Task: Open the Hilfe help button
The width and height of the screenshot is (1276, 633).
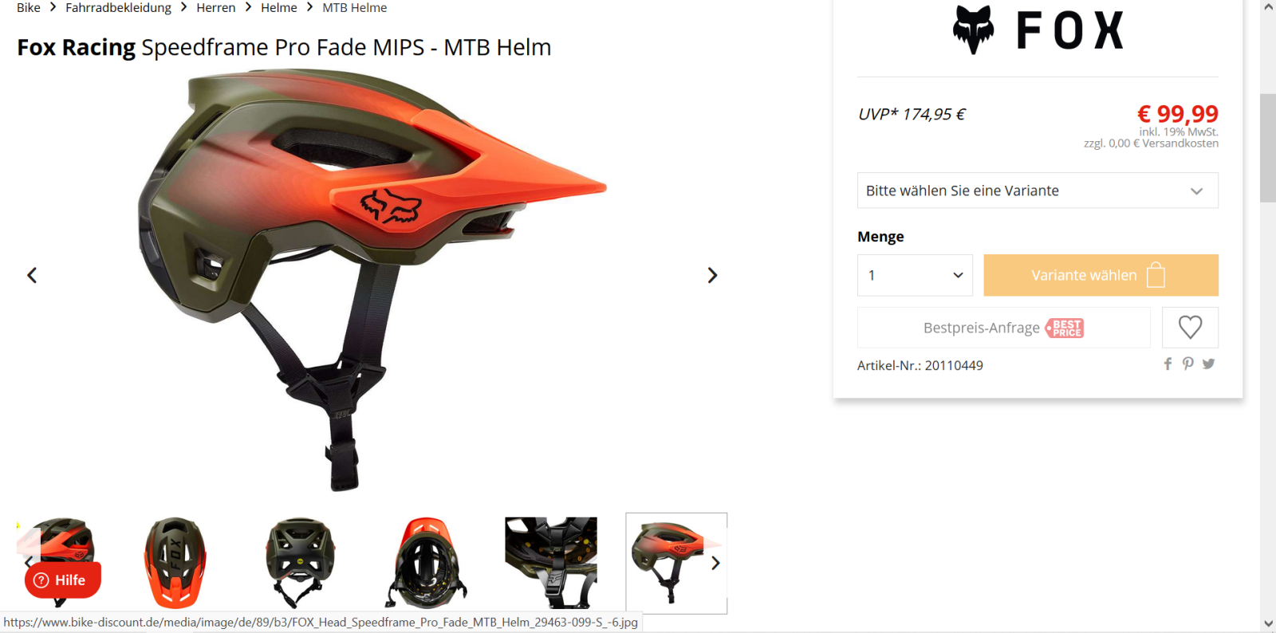Action: click(62, 580)
